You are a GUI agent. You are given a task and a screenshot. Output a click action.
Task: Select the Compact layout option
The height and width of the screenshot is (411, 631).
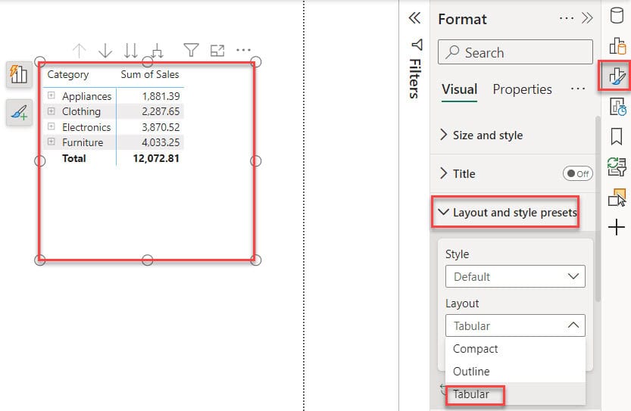tap(515, 349)
